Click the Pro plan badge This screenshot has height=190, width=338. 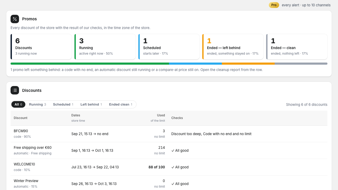point(274,5)
